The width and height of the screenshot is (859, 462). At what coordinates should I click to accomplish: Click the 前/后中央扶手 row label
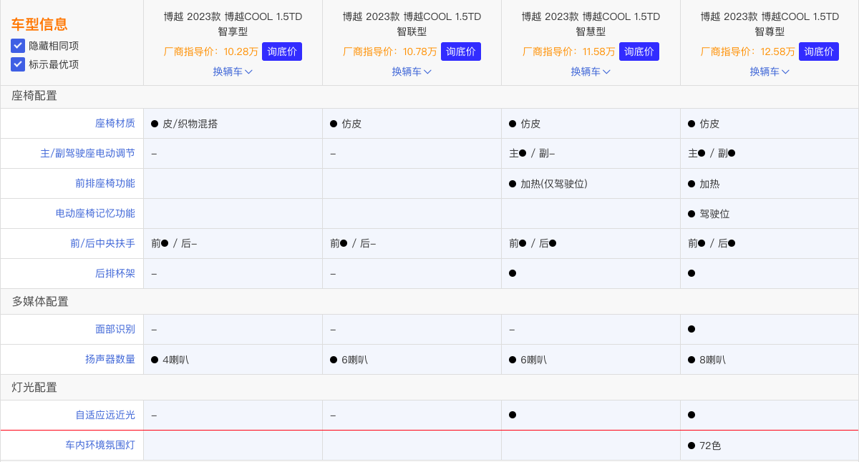(102, 243)
